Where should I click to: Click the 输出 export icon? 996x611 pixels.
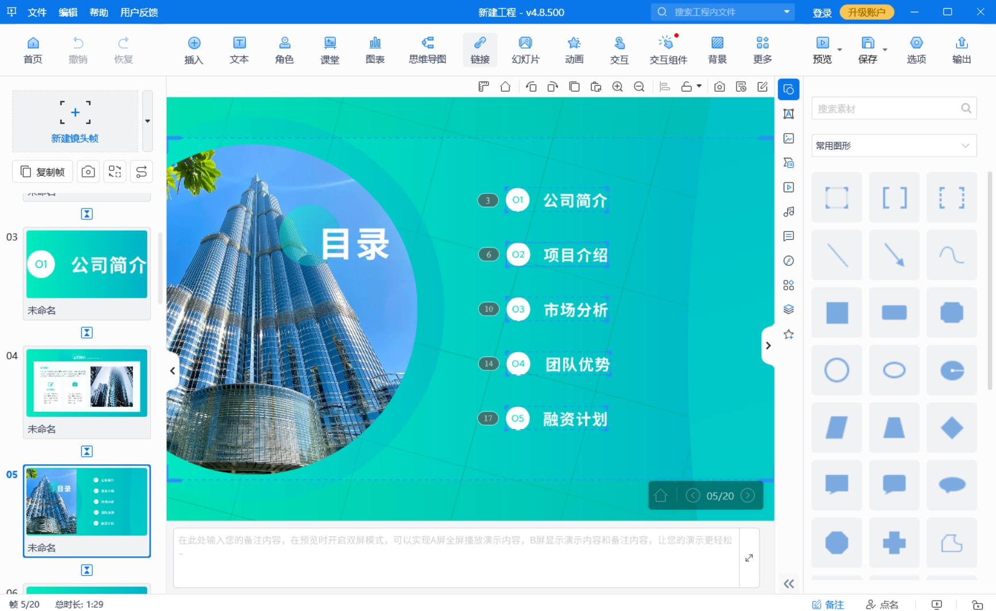961,50
